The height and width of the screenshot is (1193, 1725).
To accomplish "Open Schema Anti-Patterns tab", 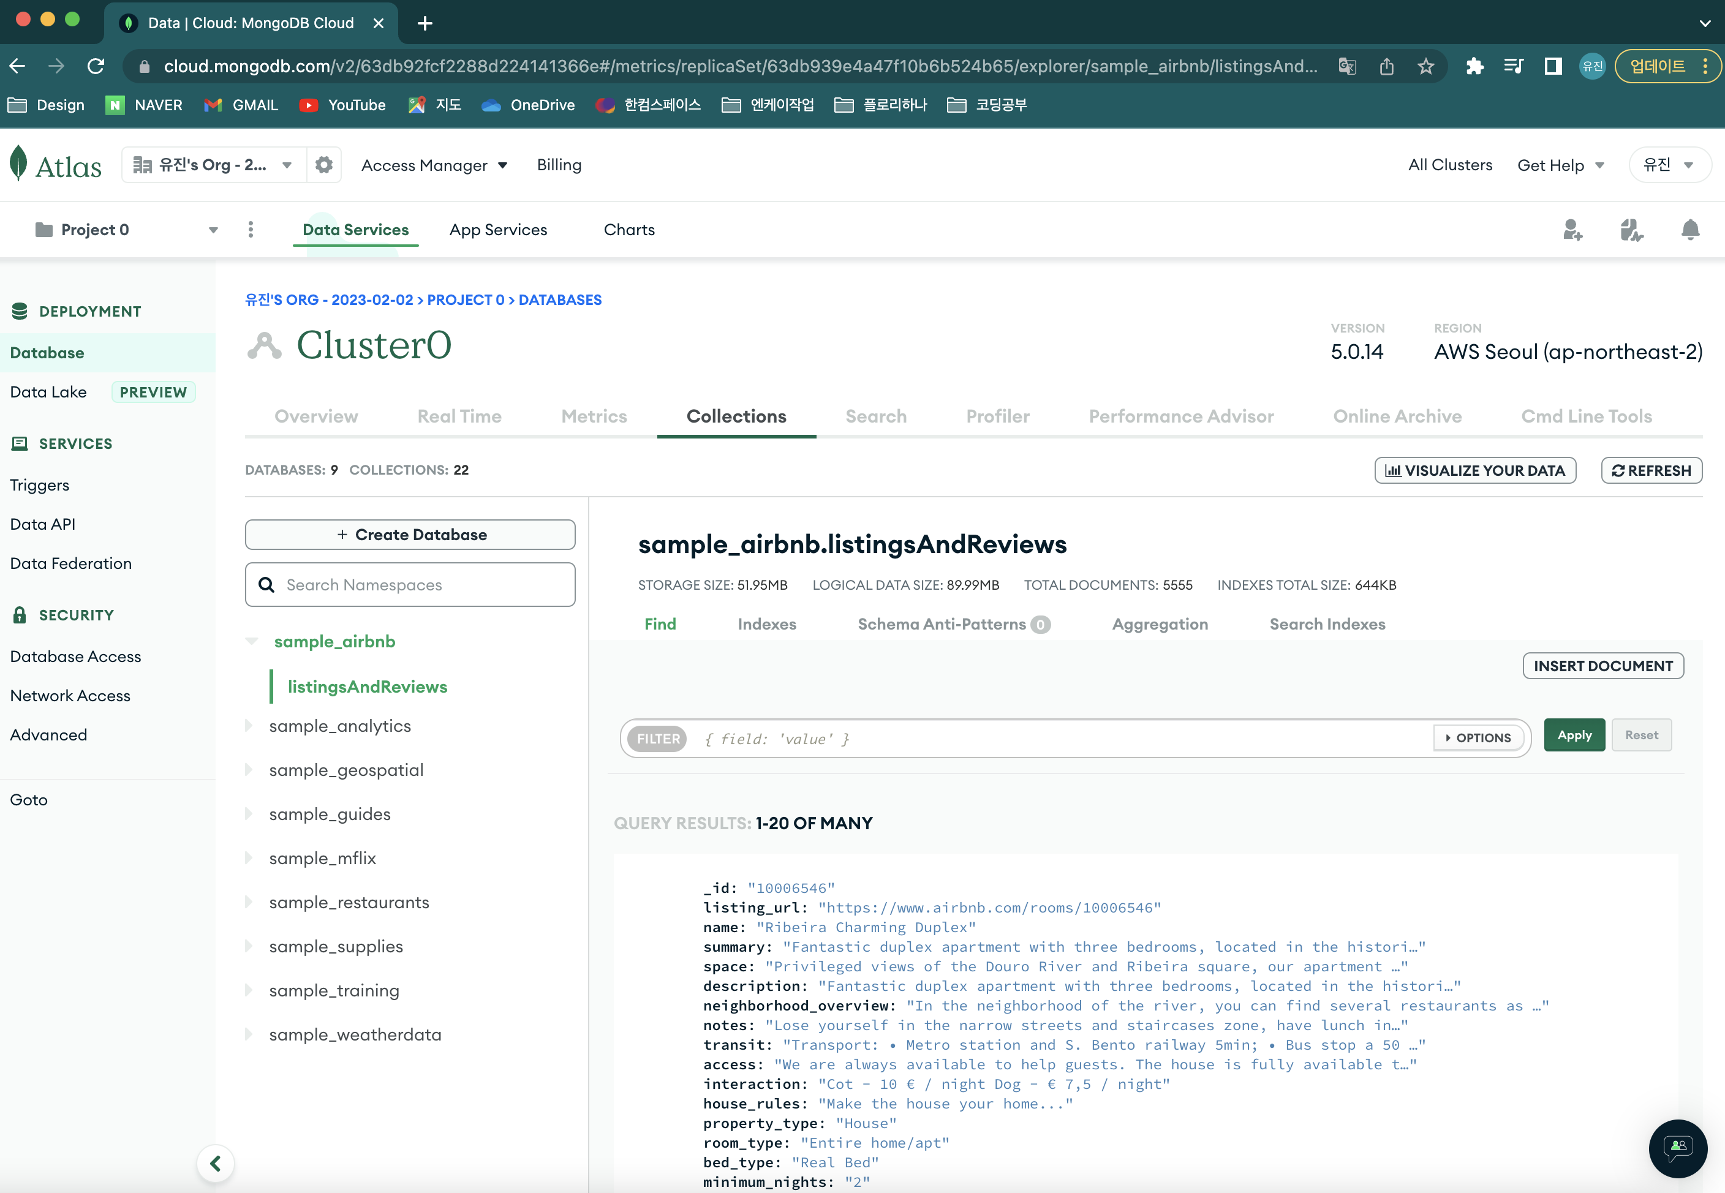I will (954, 624).
